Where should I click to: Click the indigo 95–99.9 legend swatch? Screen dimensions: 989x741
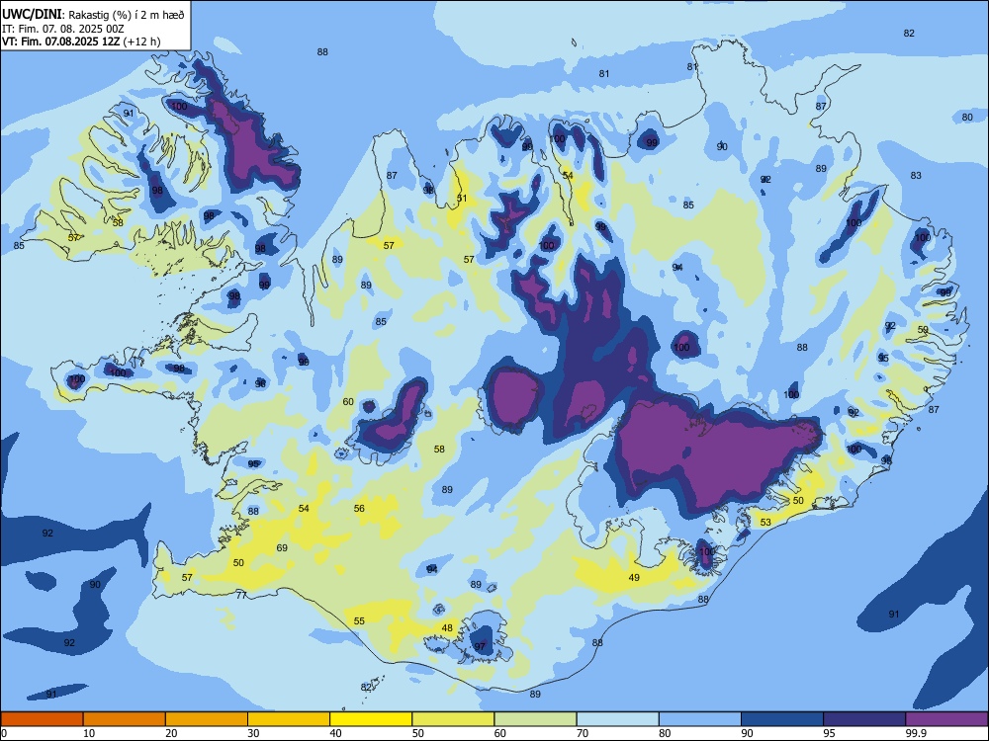point(864,719)
